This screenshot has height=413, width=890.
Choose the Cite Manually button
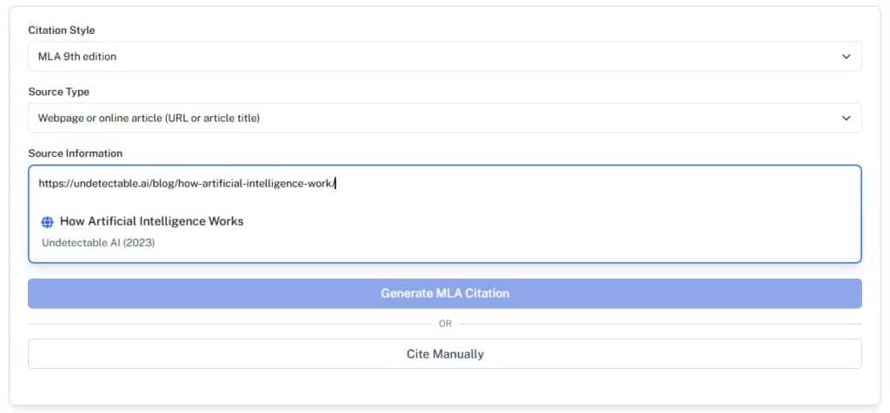click(x=444, y=354)
